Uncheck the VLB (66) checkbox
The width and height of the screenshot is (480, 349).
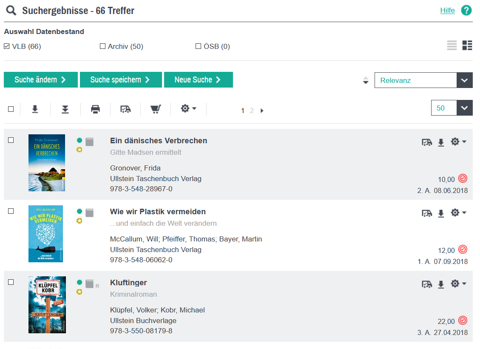[7, 46]
